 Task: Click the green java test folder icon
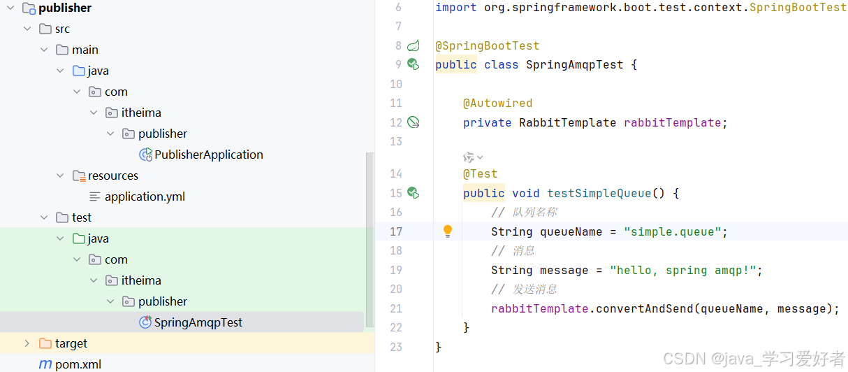coord(79,238)
